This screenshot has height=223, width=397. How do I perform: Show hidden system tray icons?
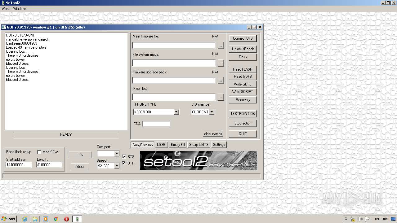click(346, 219)
